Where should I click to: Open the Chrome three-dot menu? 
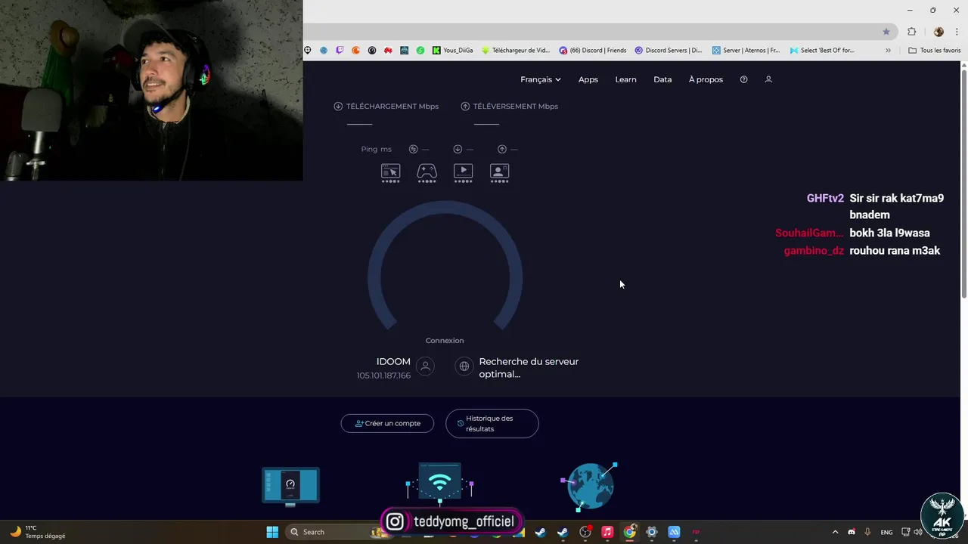[956, 32]
